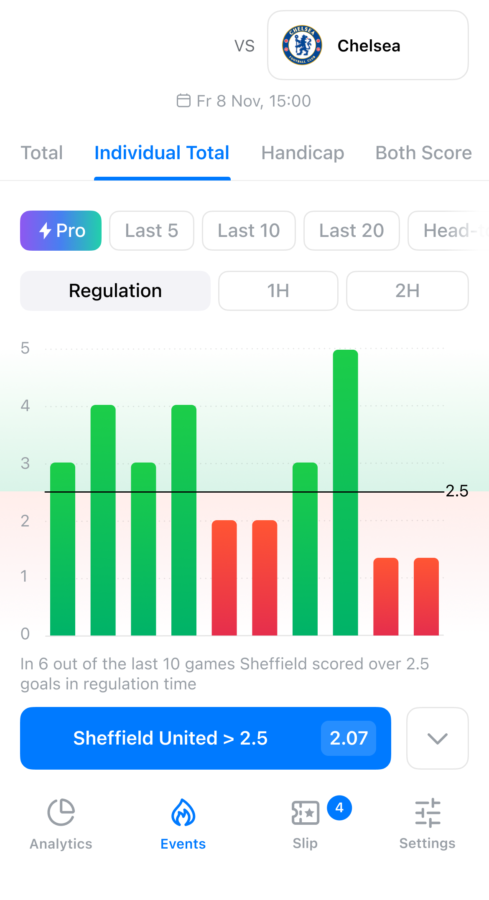Switch to the 1H period
Viewport: 489px width, 900px height.
coord(278,291)
